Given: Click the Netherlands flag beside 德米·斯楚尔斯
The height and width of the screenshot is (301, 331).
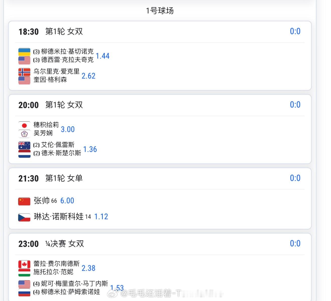Looking at the screenshot, I should tap(24, 153).
